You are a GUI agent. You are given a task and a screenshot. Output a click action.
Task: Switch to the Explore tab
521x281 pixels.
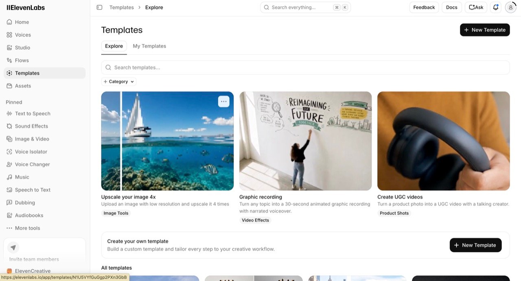[114, 46]
